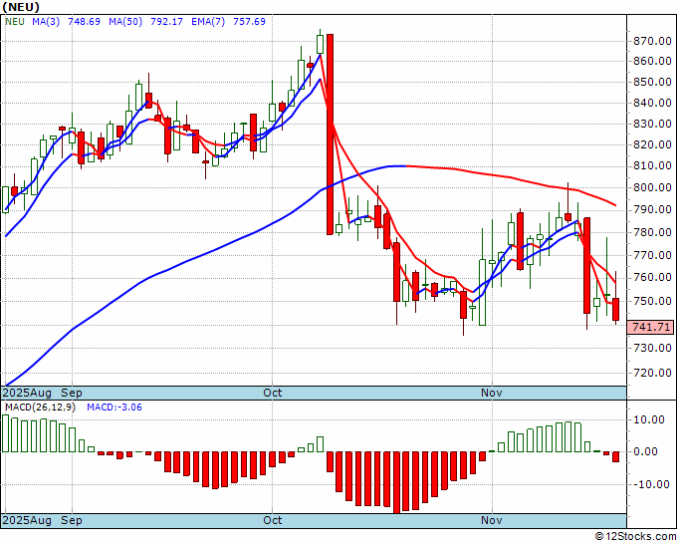Click the highlighted current price 741.71

[x=652, y=327]
